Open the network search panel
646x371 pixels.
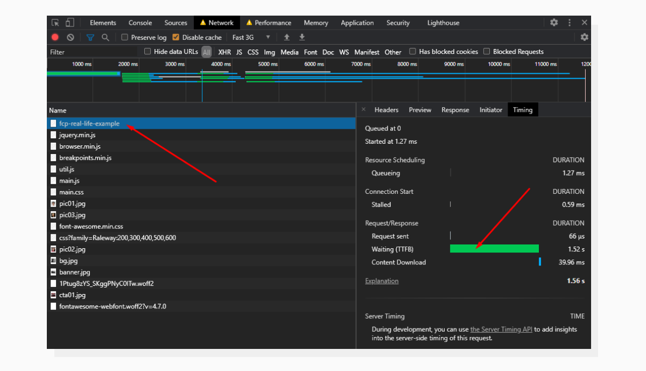point(105,37)
